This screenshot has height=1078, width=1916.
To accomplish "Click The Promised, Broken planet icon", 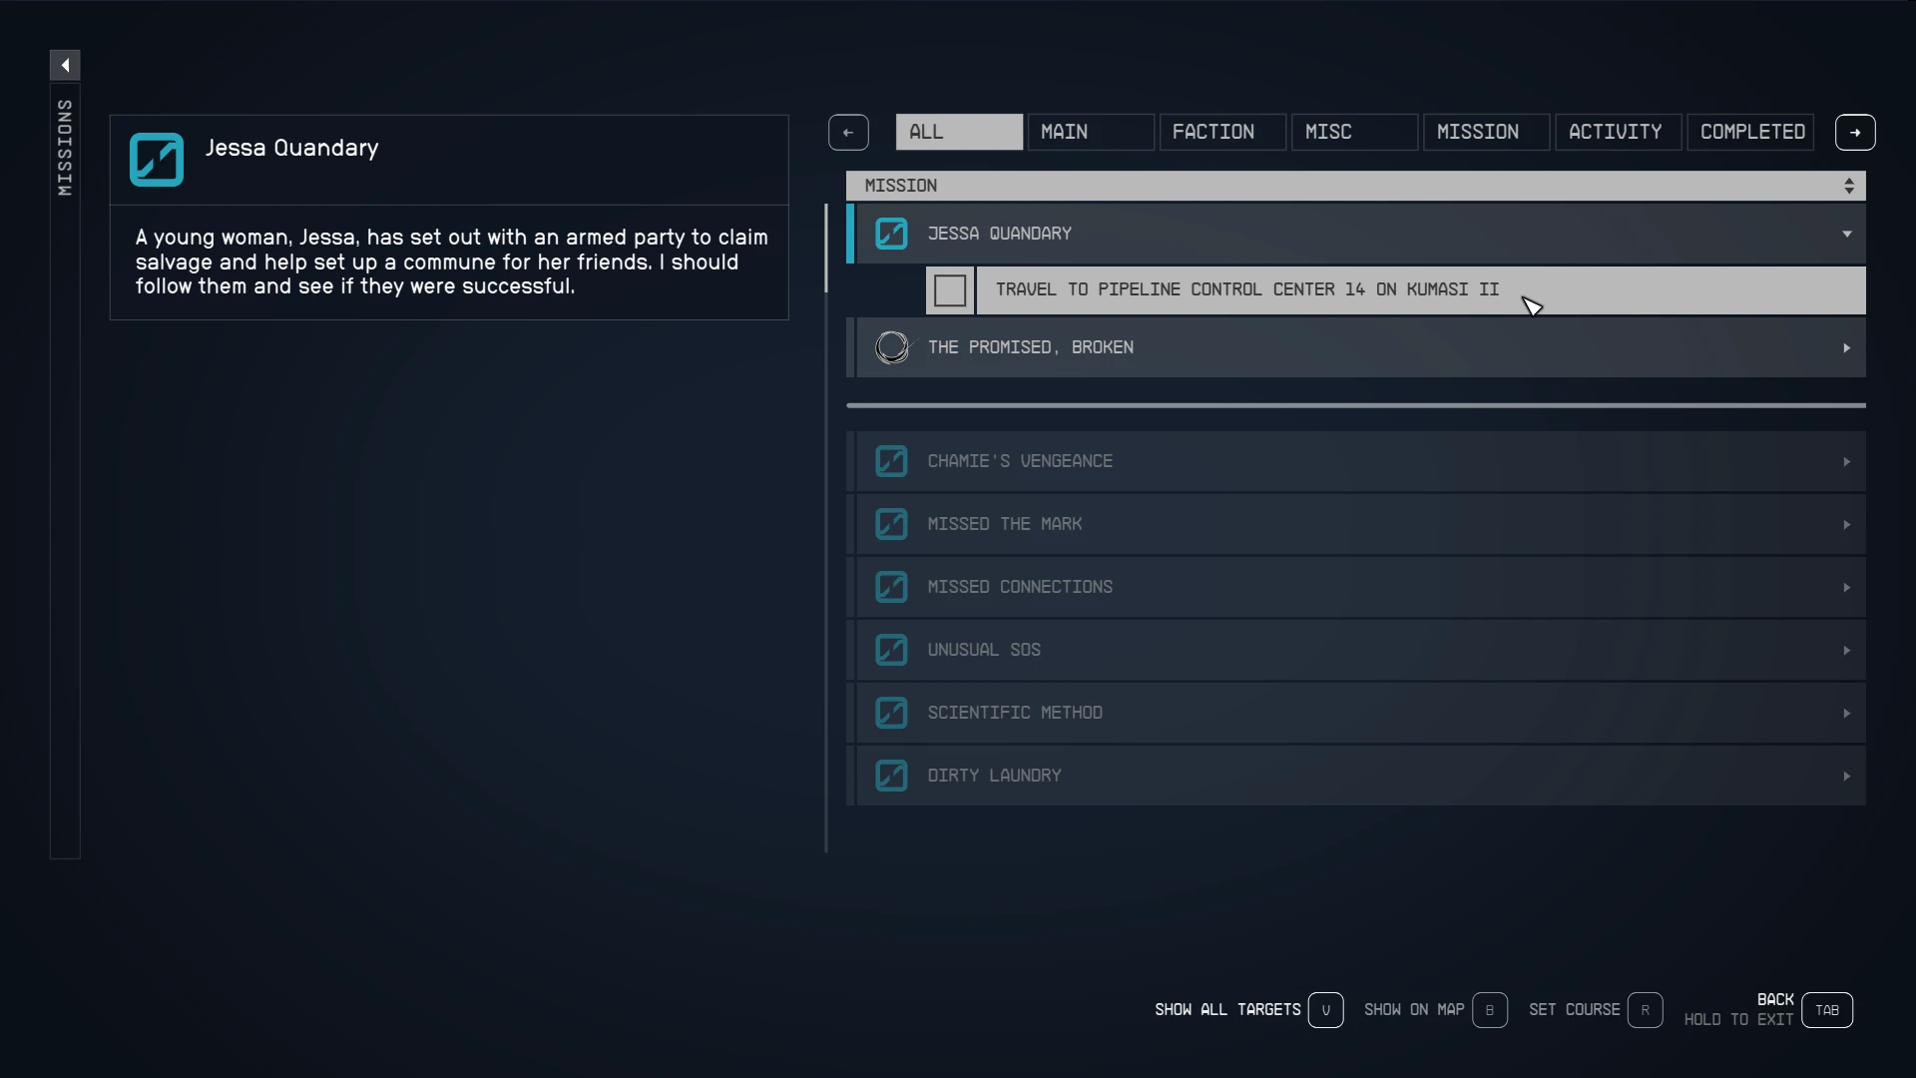I will coord(891,347).
